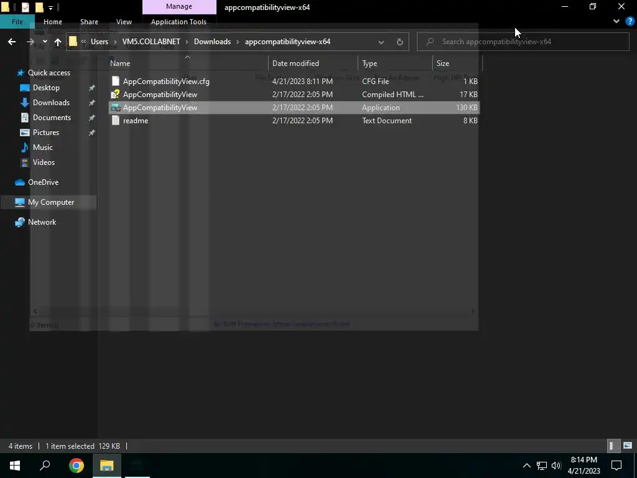Open the Share ribbon tab
The image size is (637, 478).
(89, 22)
